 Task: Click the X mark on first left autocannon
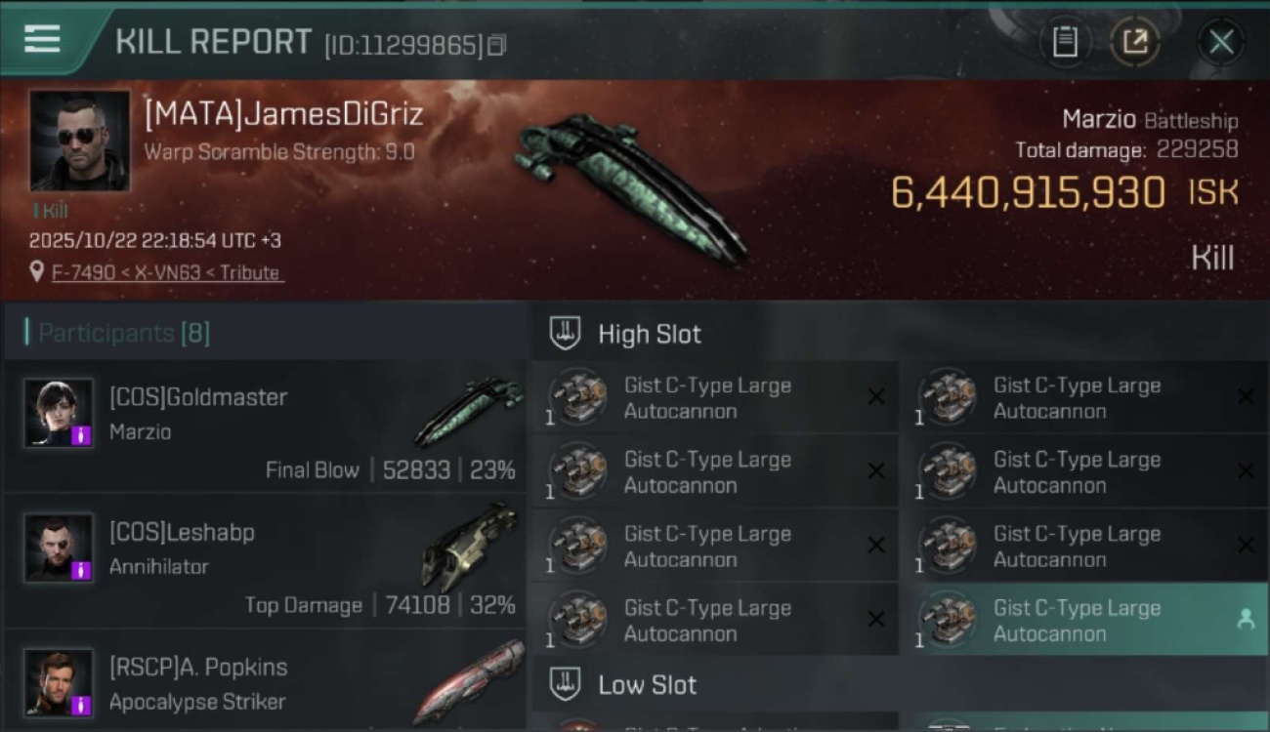[x=876, y=396]
